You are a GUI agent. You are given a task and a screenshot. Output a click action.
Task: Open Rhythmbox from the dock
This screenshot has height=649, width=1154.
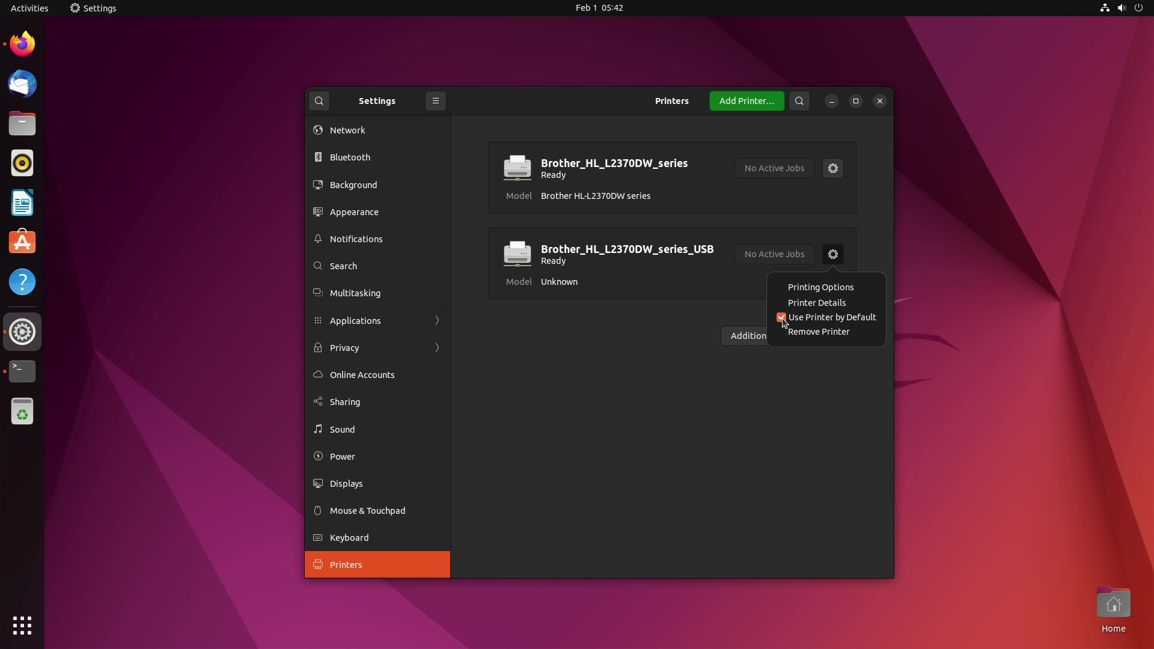pos(22,163)
